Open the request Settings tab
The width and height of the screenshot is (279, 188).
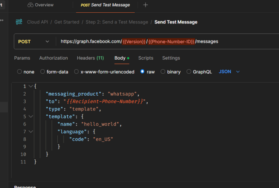[171, 58]
